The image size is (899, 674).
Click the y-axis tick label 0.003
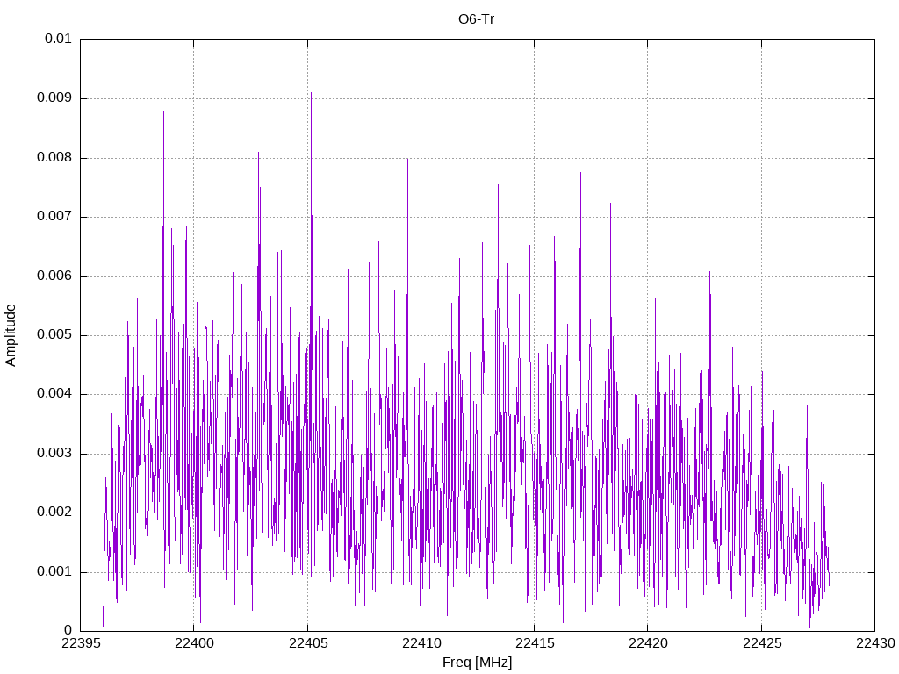[54, 454]
